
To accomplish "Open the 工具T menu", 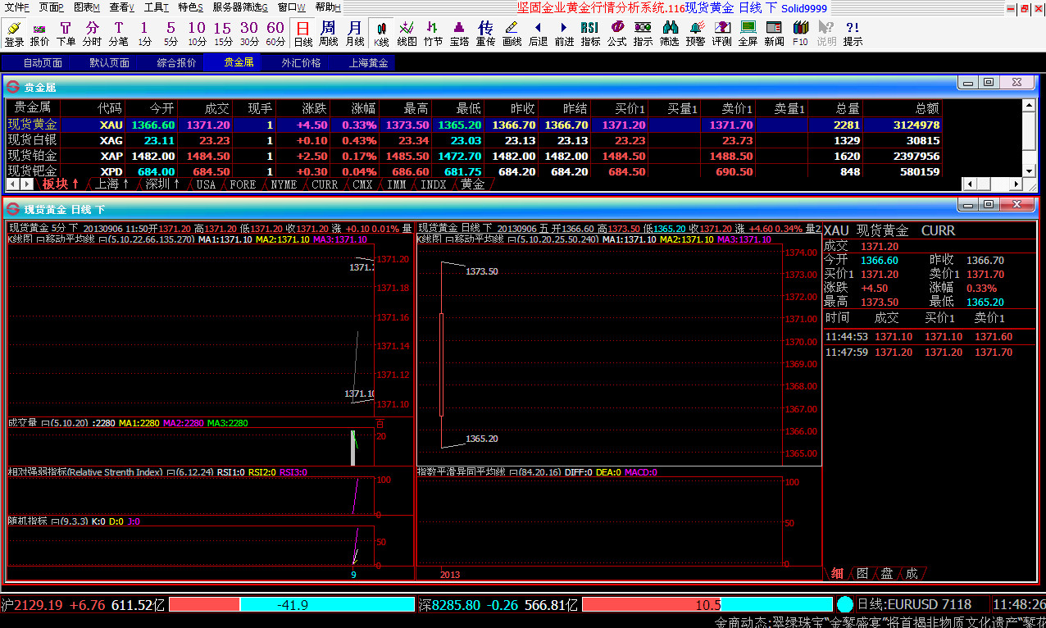I will pyautogui.click(x=157, y=7).
